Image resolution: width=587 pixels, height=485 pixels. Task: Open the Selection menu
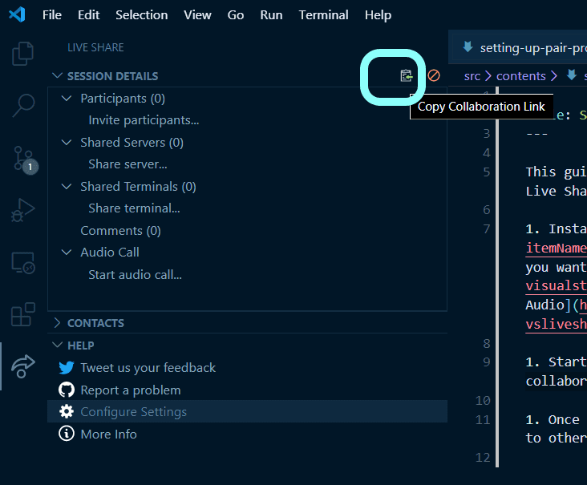pos(143,15)
